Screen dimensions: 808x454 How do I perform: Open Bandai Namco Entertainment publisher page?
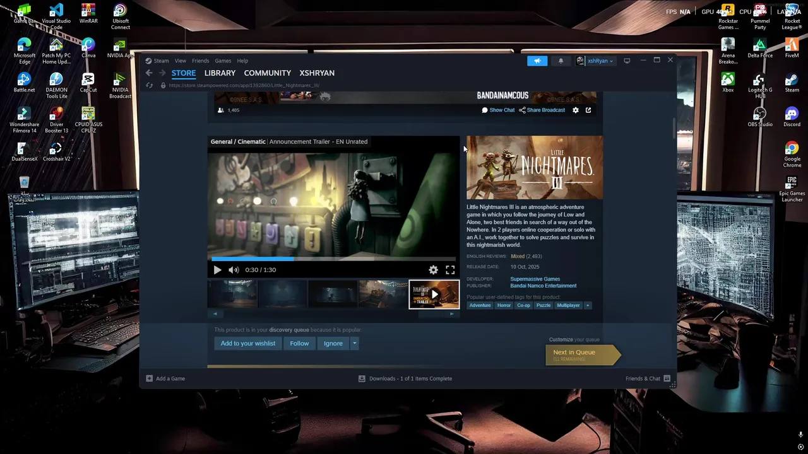[543, 286]
